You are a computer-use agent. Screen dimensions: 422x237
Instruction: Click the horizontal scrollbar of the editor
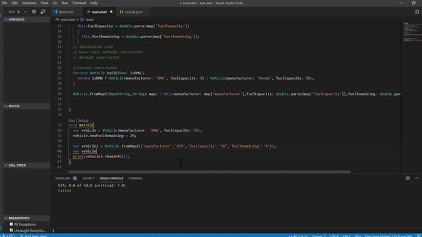point(210,172)
